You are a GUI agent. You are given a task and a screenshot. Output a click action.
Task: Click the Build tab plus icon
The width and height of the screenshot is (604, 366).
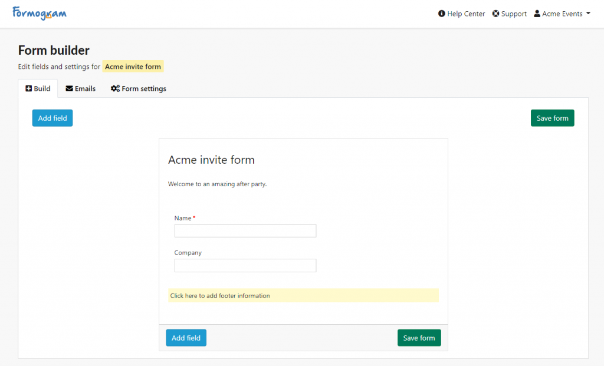(28, 88)
